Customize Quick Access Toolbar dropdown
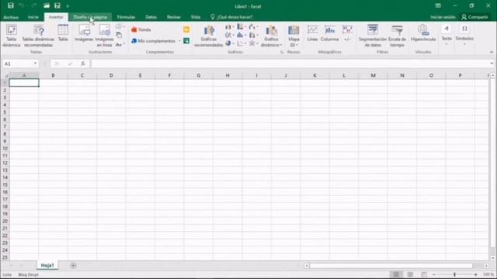The height and width of the screenshot is (279, 497). click(68, 6)
